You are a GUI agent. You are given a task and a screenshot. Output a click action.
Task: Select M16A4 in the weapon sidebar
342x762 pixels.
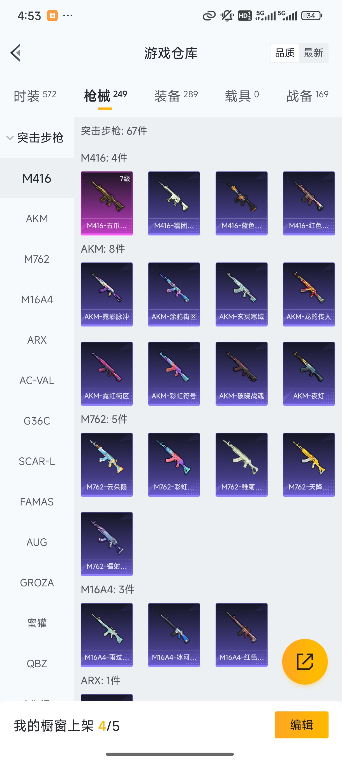pos(37,299)
